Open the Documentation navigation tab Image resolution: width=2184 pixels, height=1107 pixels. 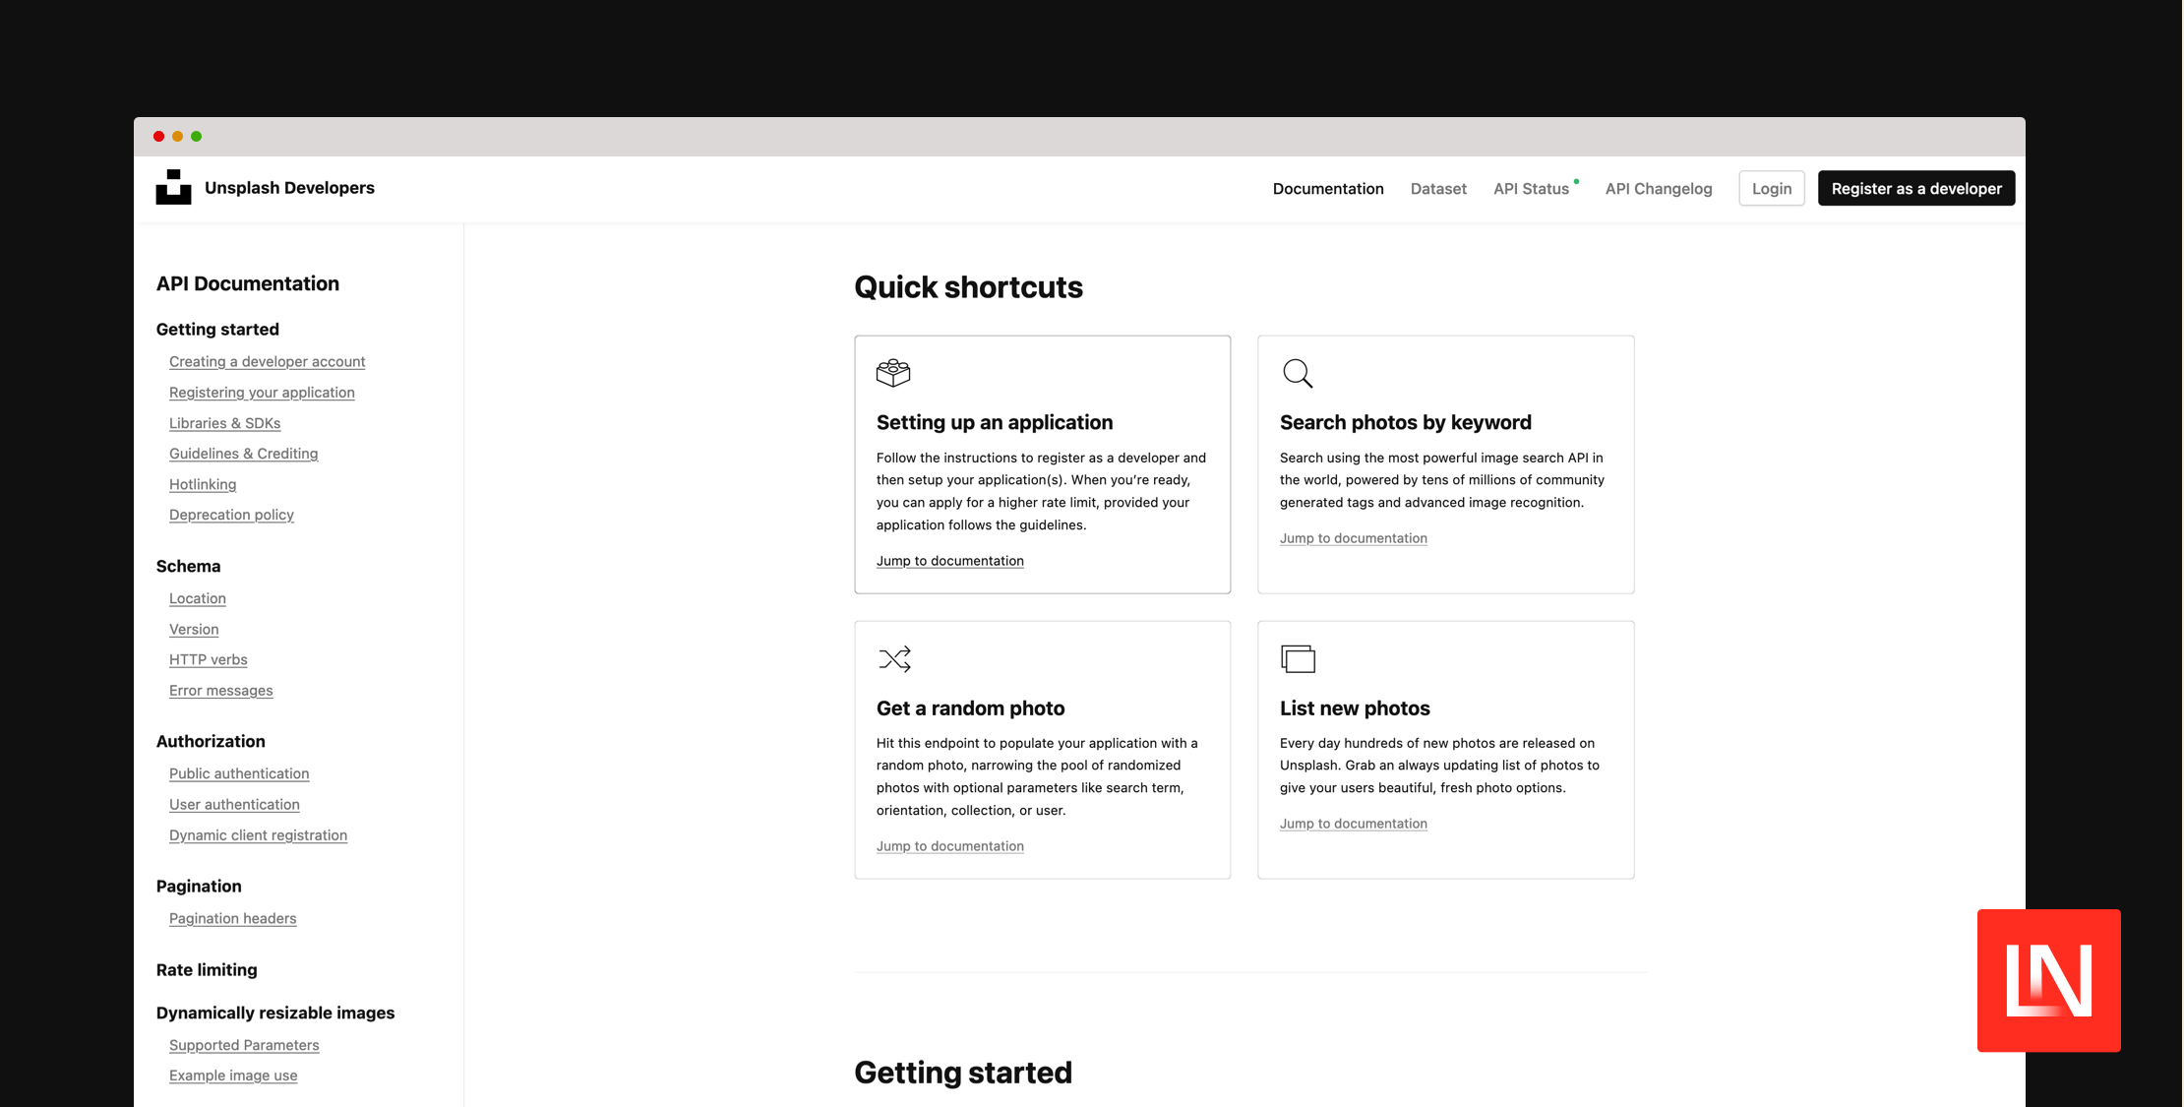1327,186
